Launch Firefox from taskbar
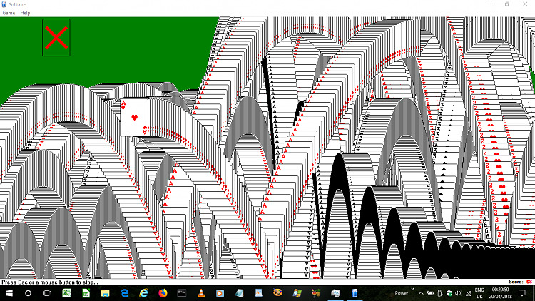 coord(163,293)
